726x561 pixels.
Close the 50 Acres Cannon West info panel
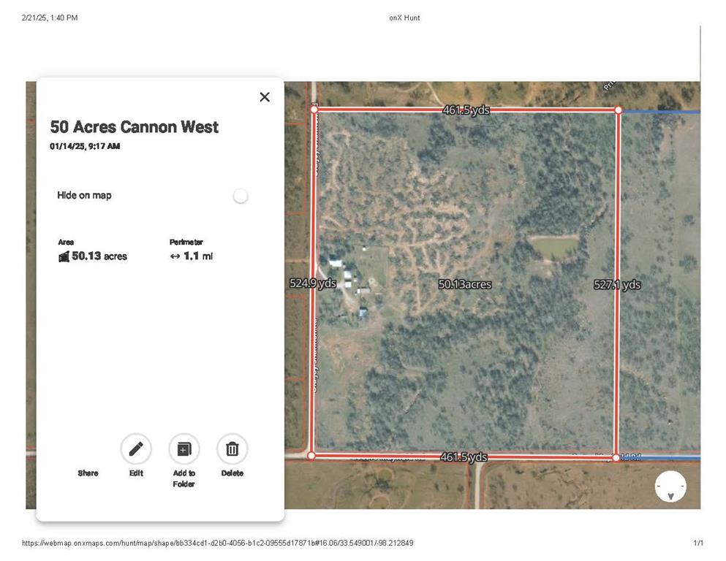[x=264, y=96]
